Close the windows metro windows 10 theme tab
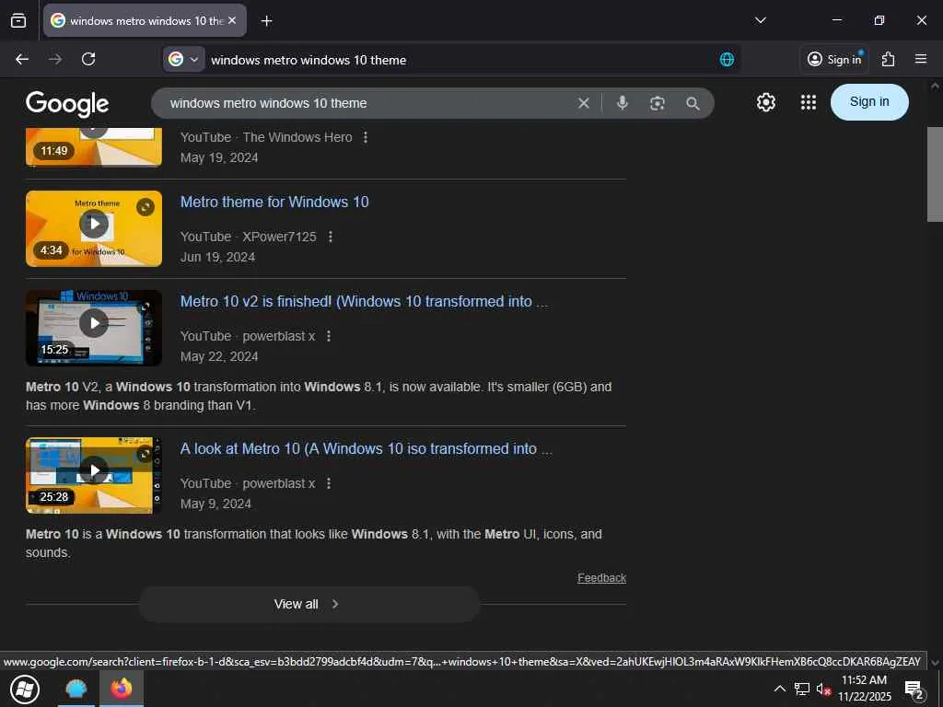This screenshot has height=707, width=943. [233, 20]
